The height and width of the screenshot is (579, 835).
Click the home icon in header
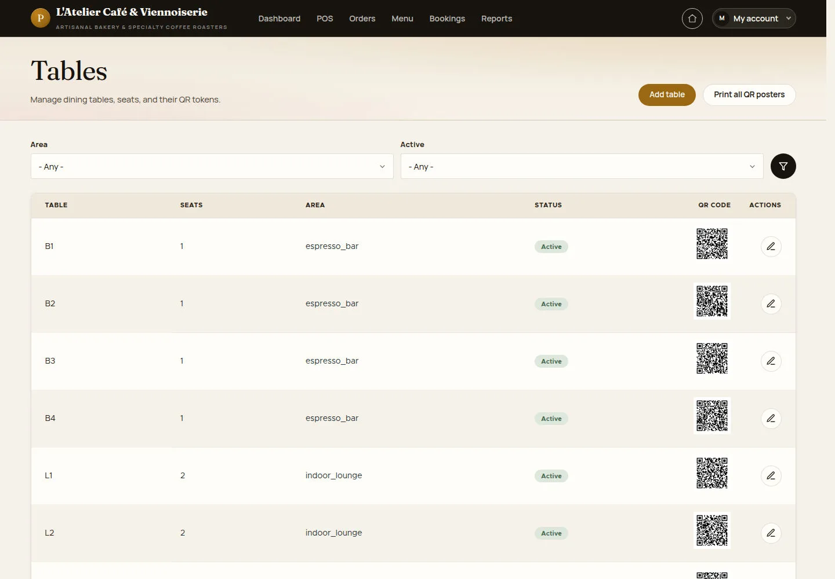[692, 19]
